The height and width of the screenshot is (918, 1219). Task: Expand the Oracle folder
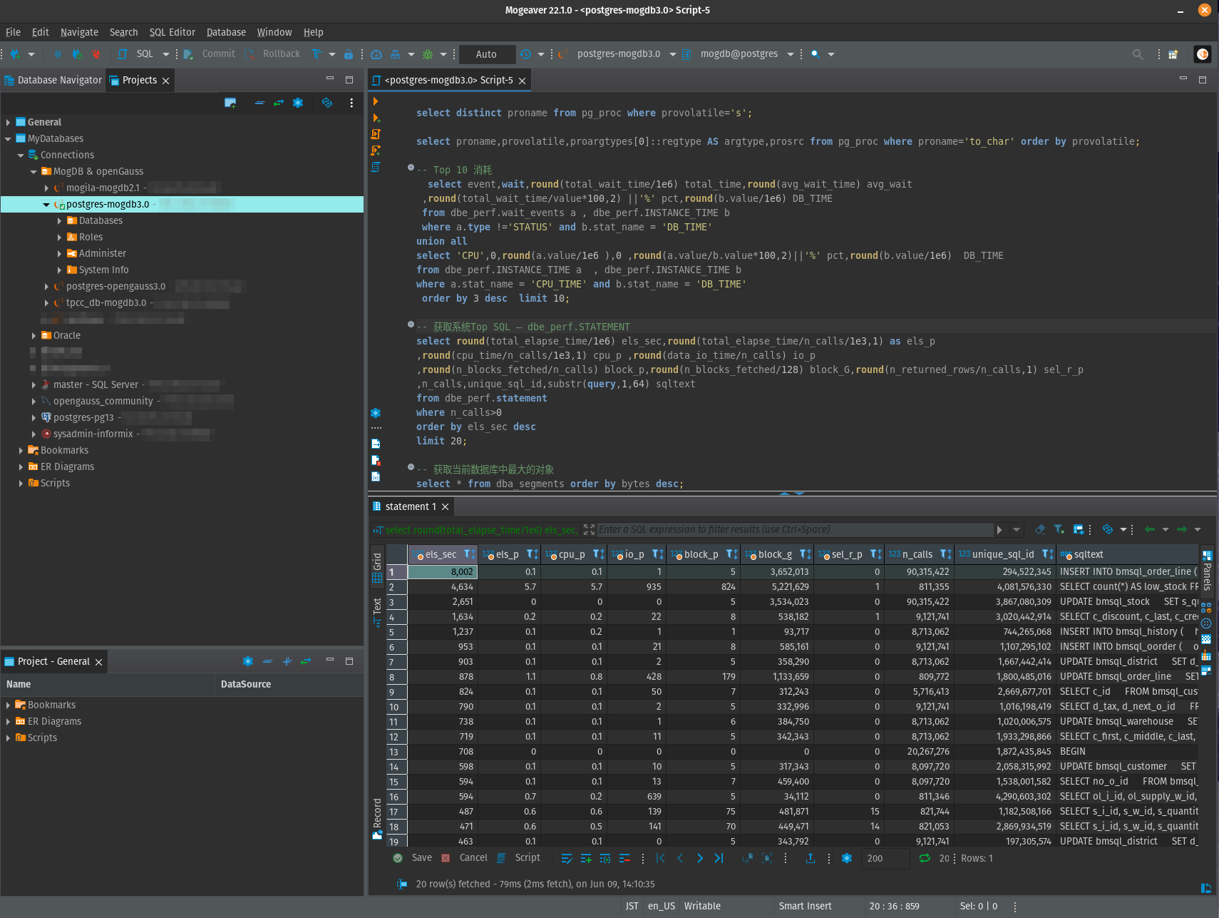tap(34, 335)
